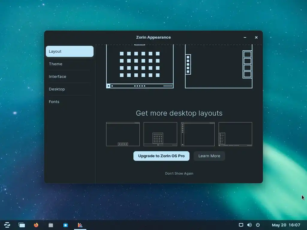Viewport: 307px width, 230px height.
Task: Close the Zorin Appearance window
Action: click(x=256, y=37)
